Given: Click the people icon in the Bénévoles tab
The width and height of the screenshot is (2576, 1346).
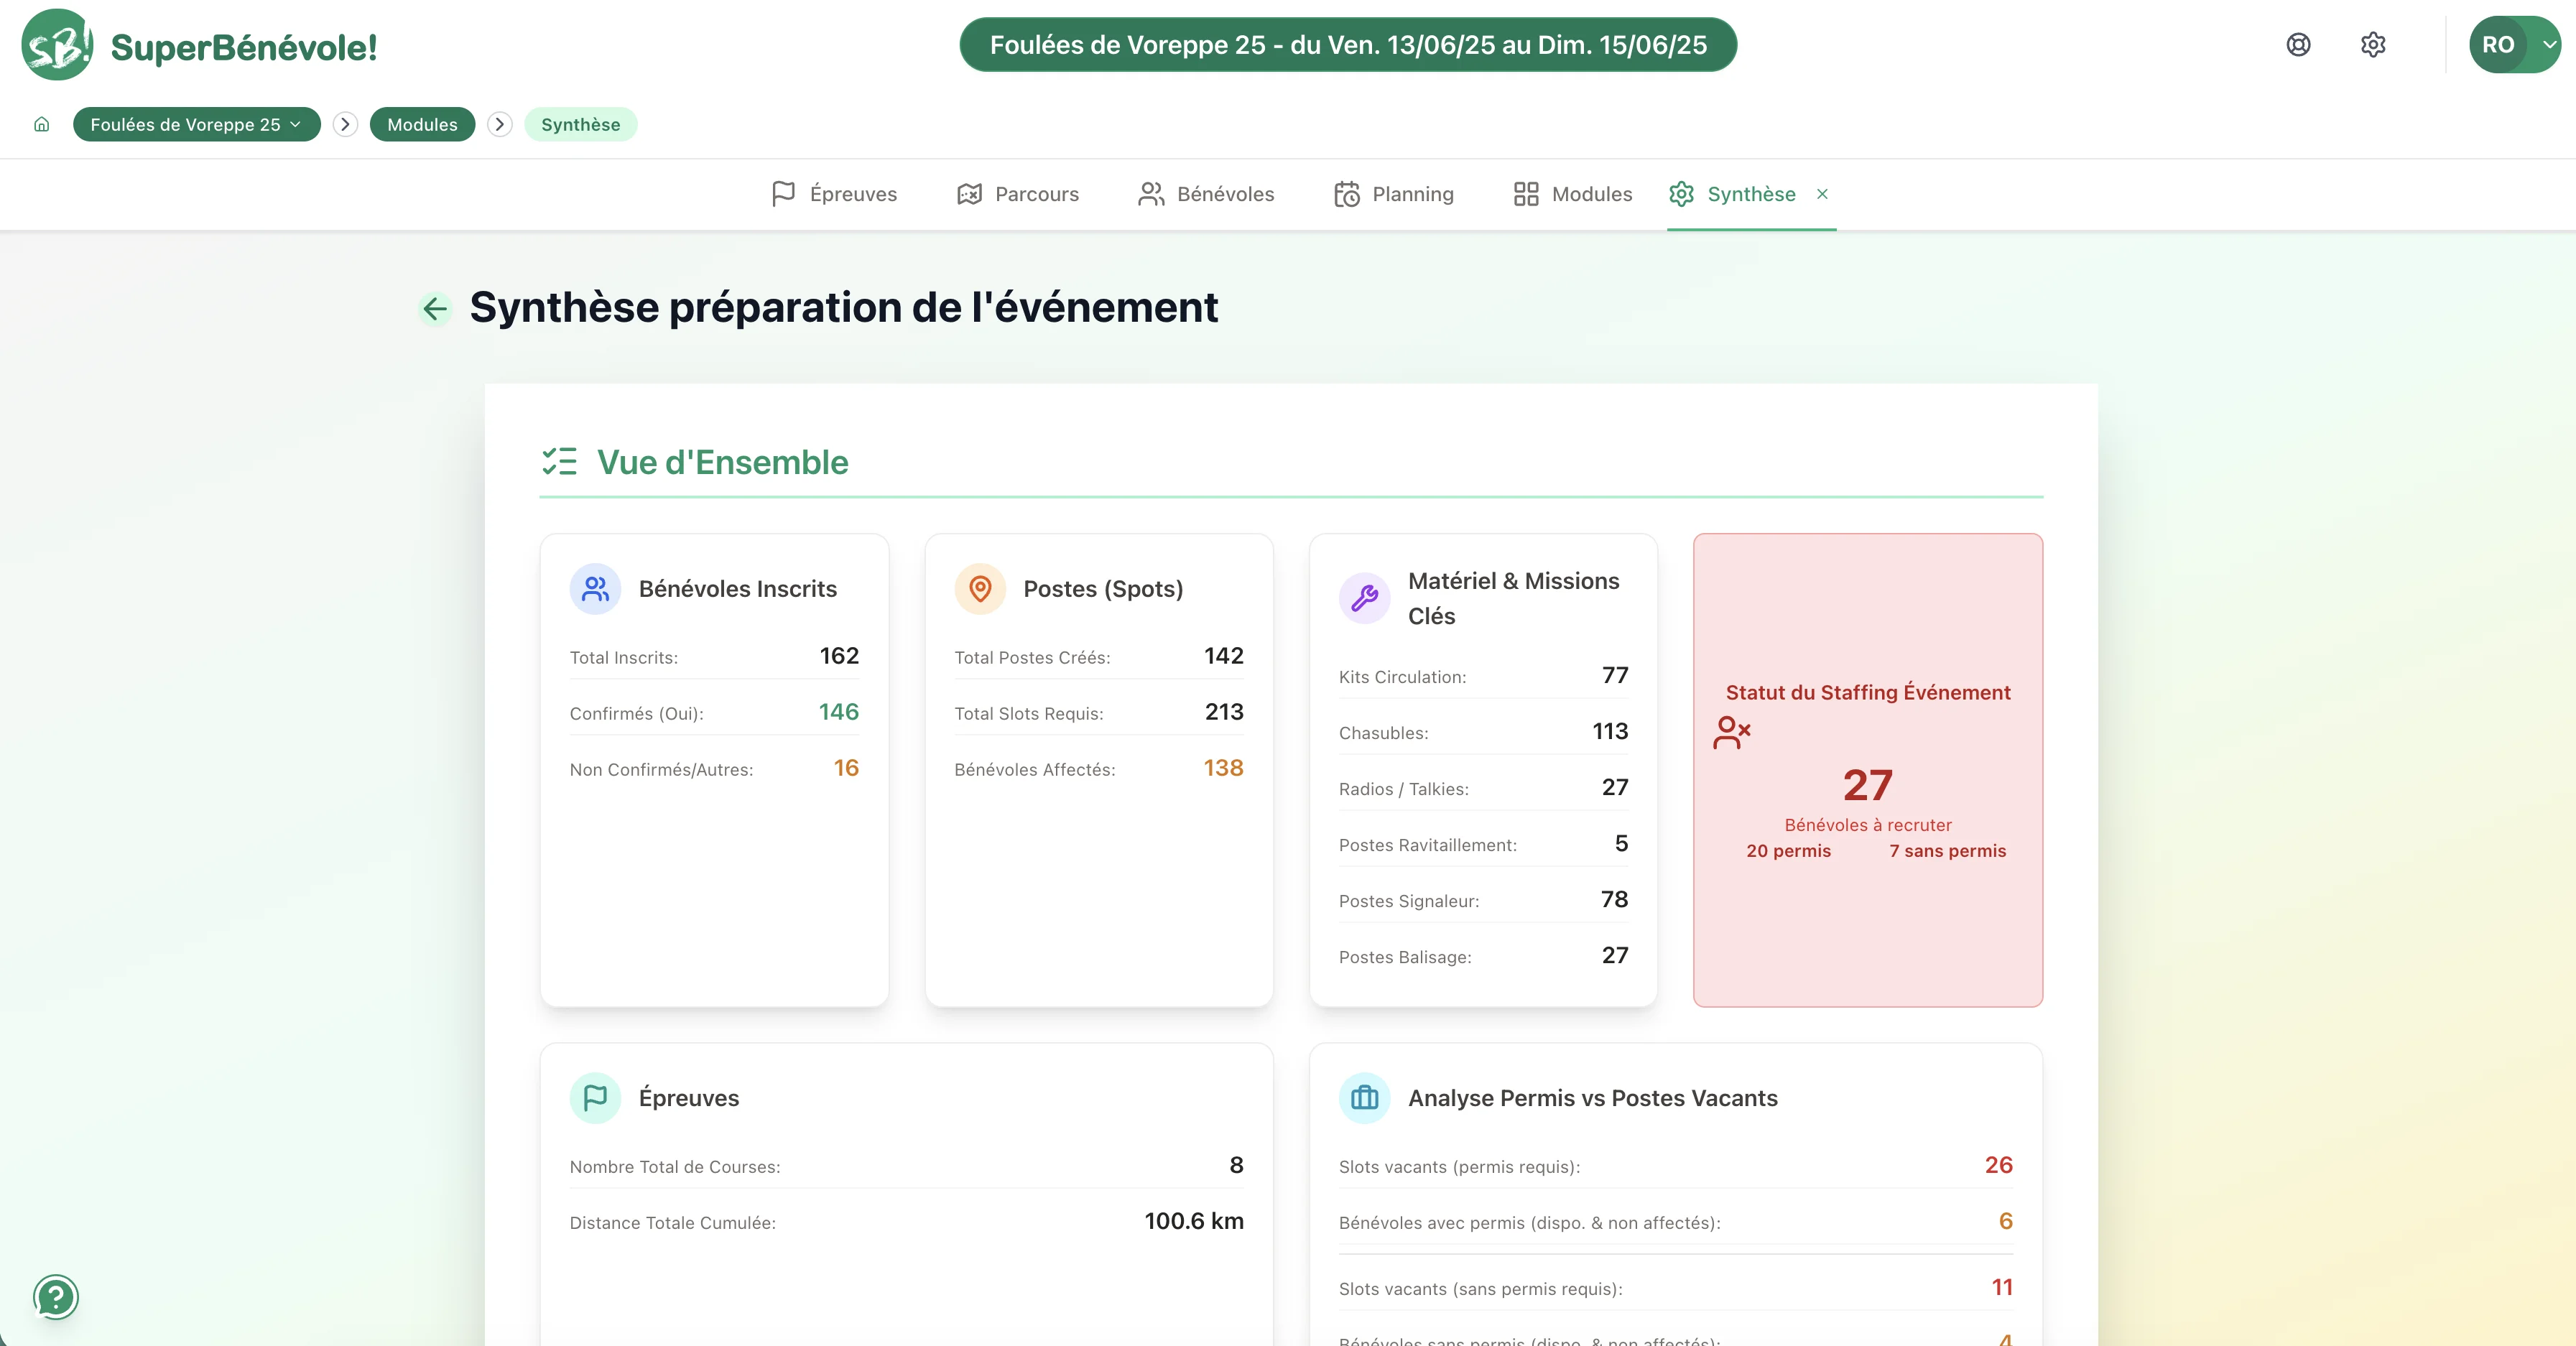Looking at the screenshot, I should click(1151, 194).
